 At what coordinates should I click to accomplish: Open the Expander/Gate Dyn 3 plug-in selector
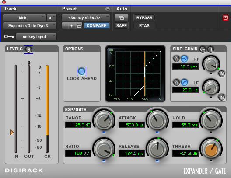30,26
